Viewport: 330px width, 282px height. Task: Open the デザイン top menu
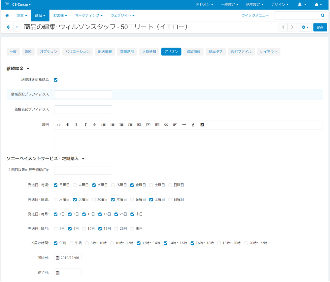tap(280, 4)
